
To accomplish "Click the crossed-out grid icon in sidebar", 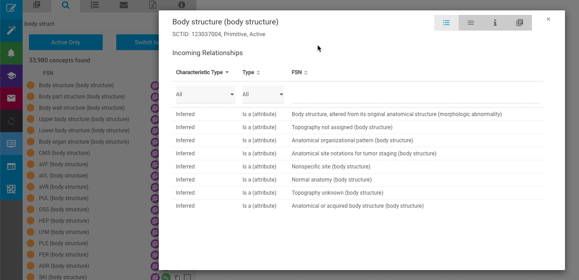I will point(11,189).
